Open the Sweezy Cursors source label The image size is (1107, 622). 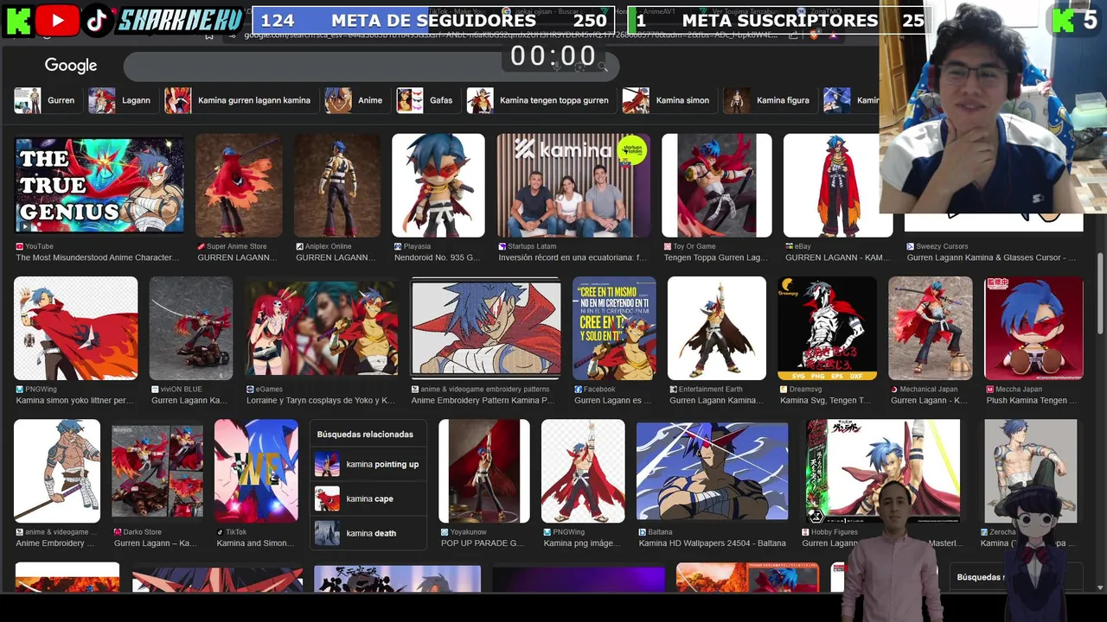937,246
